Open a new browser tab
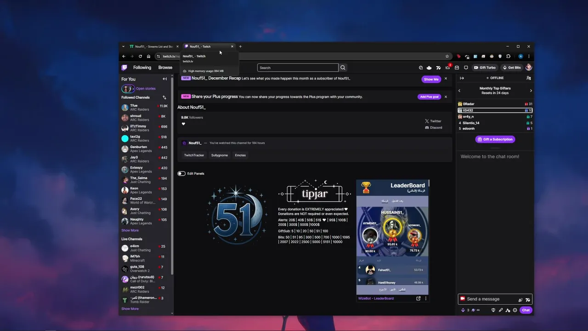This screenshot has width=588, height=331. 240,46
